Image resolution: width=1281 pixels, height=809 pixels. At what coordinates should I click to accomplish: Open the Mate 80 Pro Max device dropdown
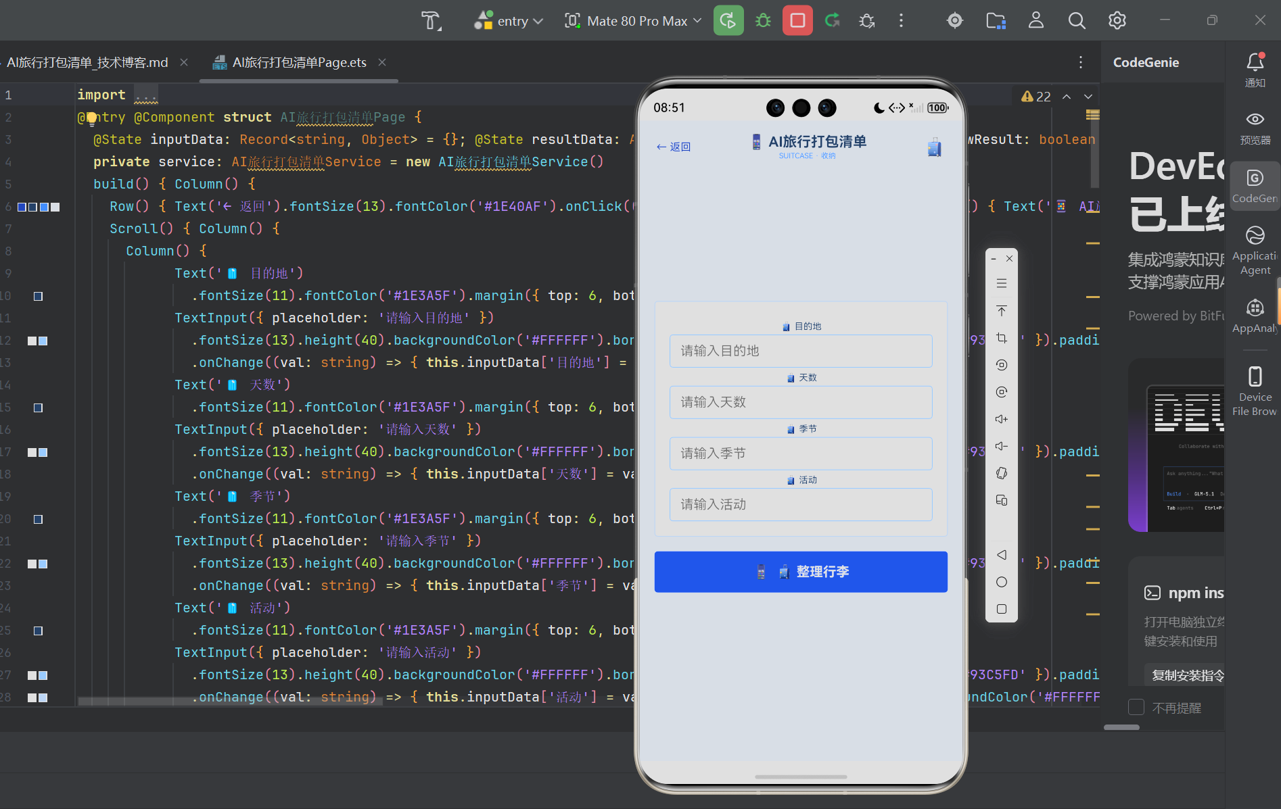click(x=633, y=21)
